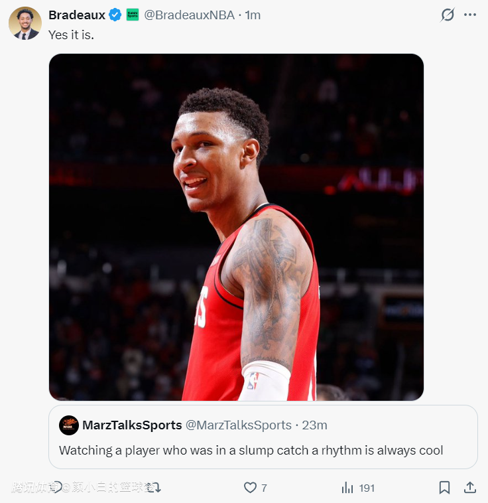Open the quoted MarzTalksSports tweet text
Image resolution: width=488 pixels, height=503 pixels.
[251, 450]
